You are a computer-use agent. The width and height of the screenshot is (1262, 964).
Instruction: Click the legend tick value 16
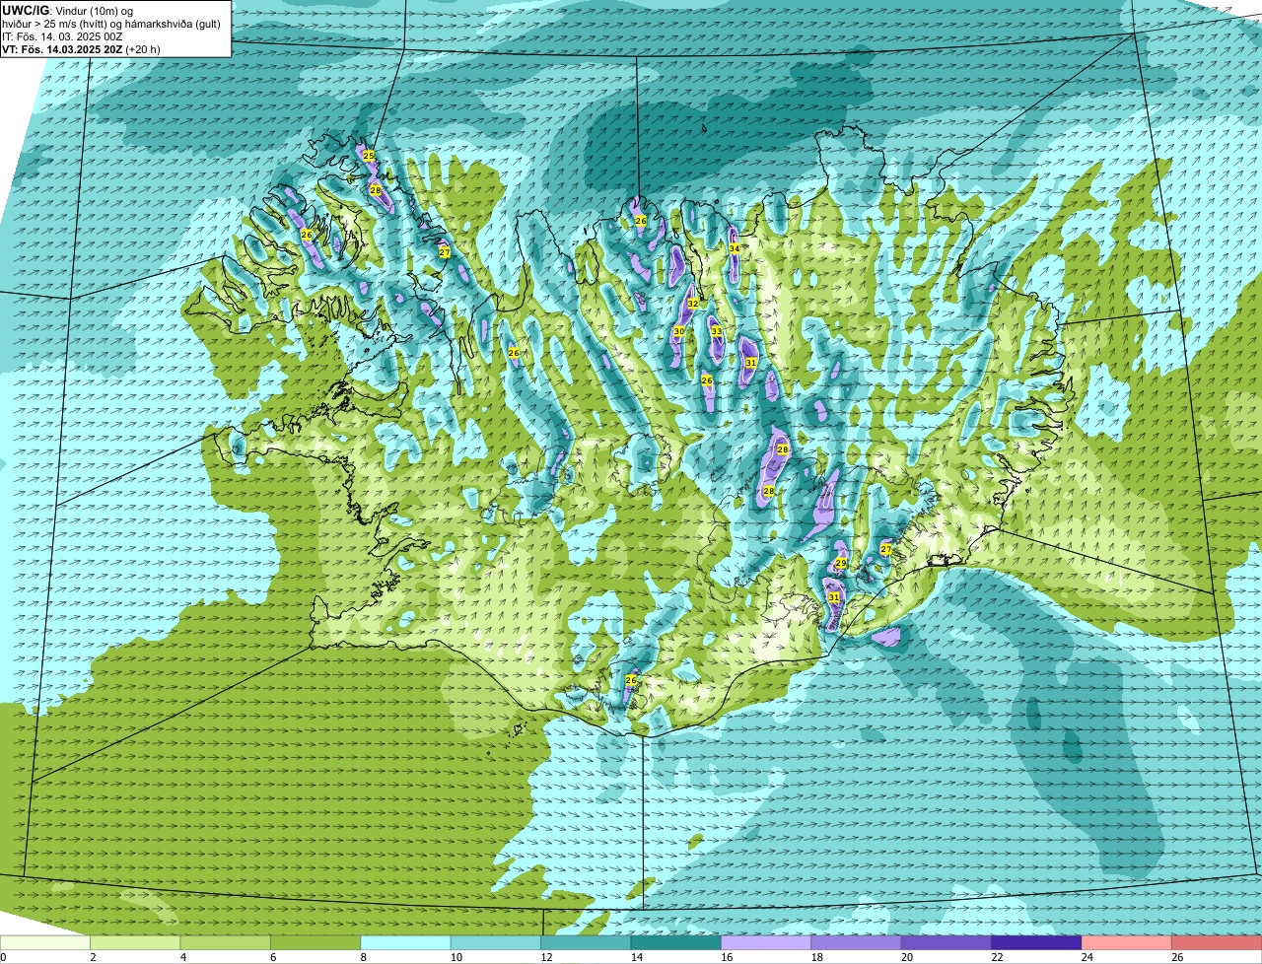(727, 957)
